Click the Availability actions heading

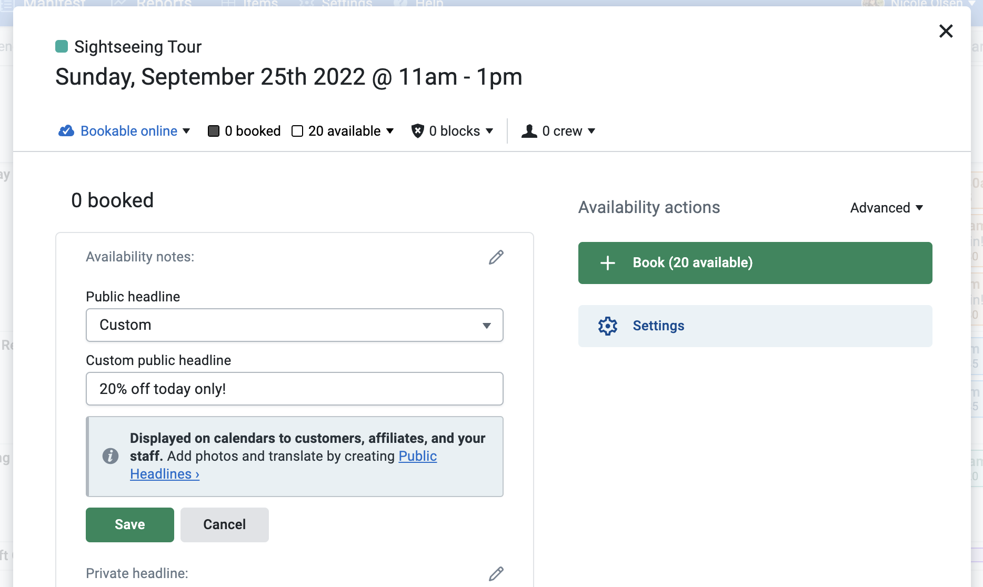[649, 207]
